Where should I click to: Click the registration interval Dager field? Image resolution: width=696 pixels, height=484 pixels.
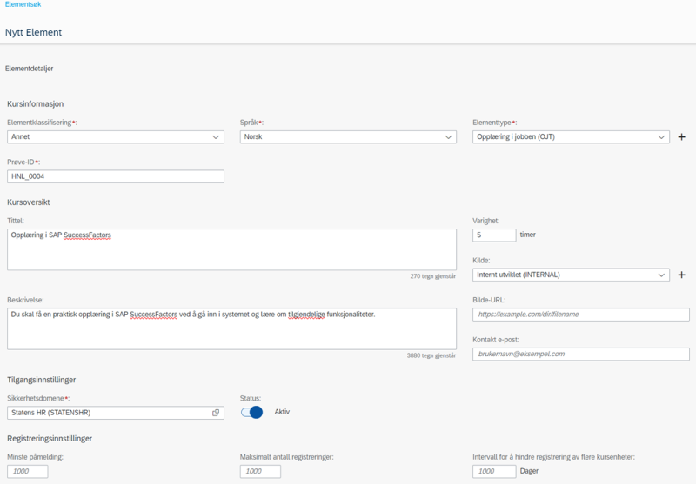[494, 471]
